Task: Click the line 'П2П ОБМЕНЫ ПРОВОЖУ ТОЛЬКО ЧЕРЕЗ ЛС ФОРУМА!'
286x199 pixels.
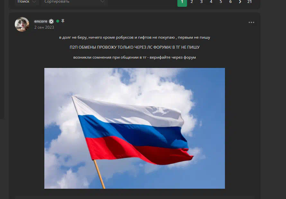Action: (121, 47)
